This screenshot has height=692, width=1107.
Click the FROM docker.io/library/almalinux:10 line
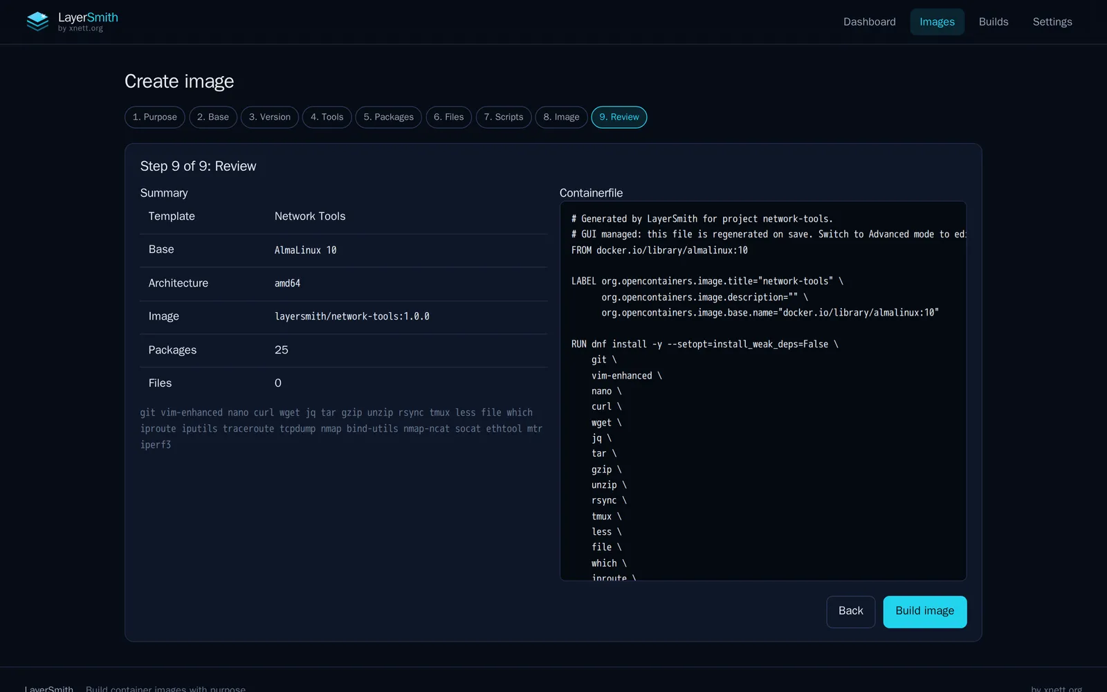pos(659,251)
